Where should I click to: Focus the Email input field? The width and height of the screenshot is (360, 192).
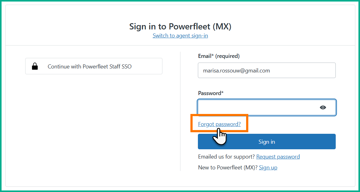click(x=267, y=71)
